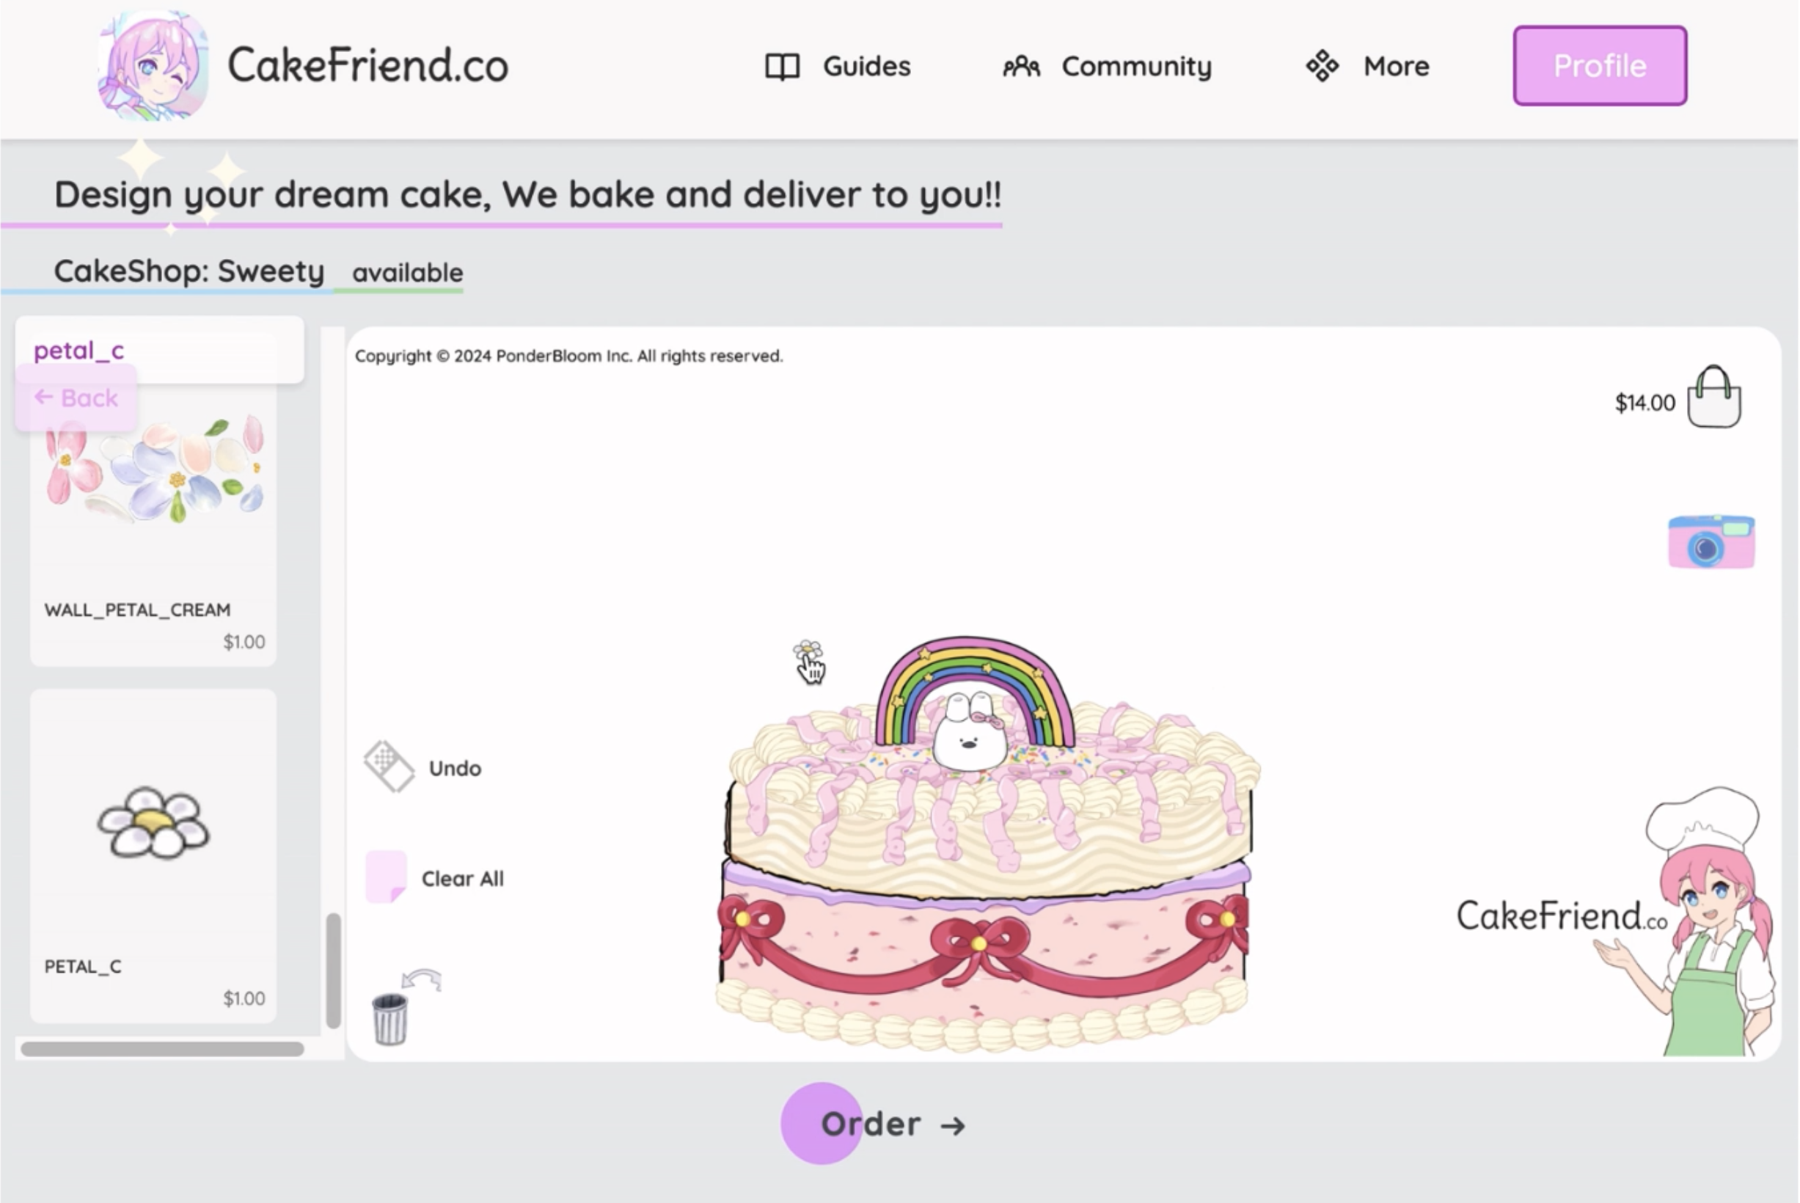Open the trash can to delete decorations
This screenshot has height=1203, width=1800.
[390, 1013]
